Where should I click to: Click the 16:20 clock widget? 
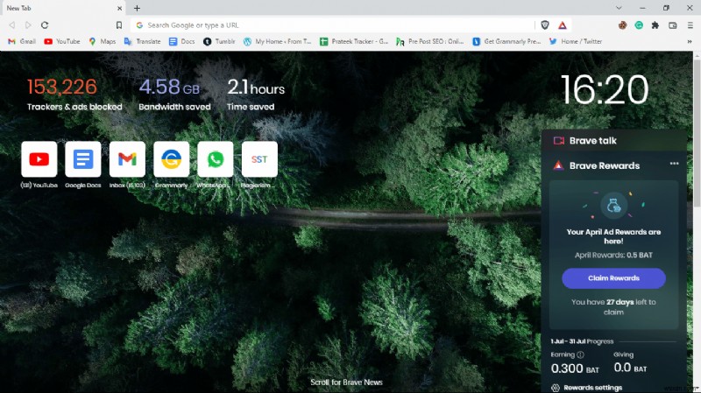pos(605,90)
